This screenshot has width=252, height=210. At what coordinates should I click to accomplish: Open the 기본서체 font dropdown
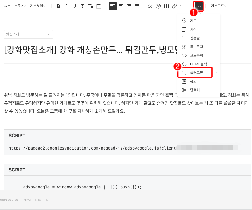coord(37,6)
